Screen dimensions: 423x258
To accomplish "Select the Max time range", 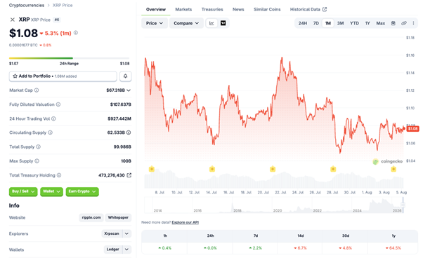I will tap(381, 23).
